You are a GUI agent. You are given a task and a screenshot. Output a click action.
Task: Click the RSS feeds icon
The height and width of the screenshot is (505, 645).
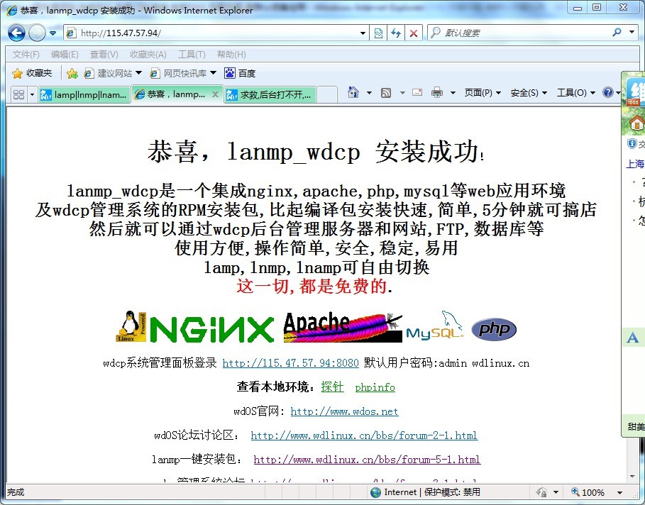386,93
